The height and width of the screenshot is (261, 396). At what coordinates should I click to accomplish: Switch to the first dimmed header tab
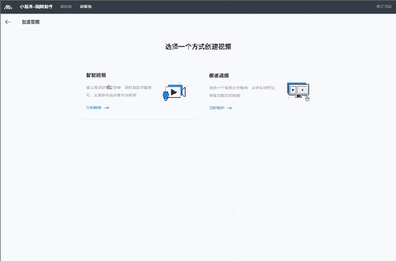point(66,7)
